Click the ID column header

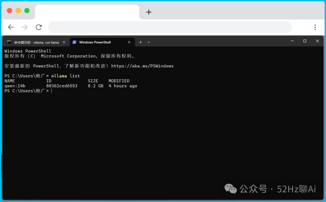pos(49,81)
